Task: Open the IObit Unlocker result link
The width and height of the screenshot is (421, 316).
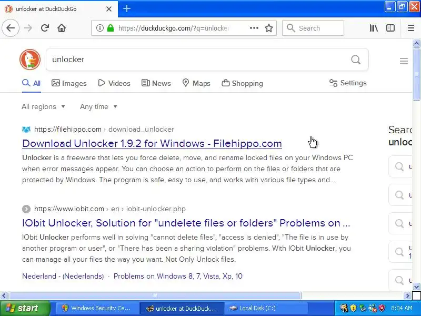Action: 186,223
